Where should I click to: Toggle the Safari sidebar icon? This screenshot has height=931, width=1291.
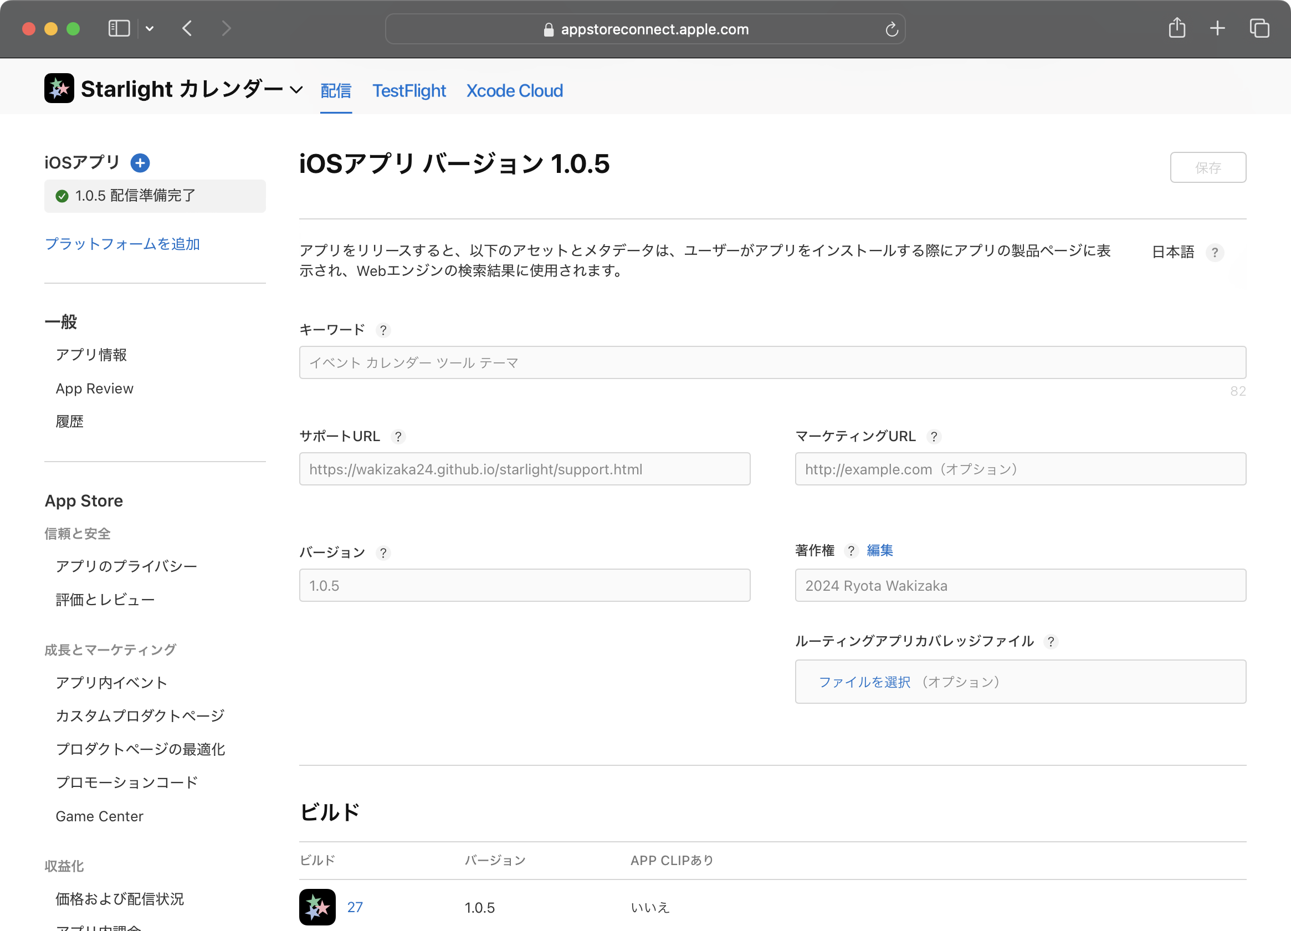[119, 28]
